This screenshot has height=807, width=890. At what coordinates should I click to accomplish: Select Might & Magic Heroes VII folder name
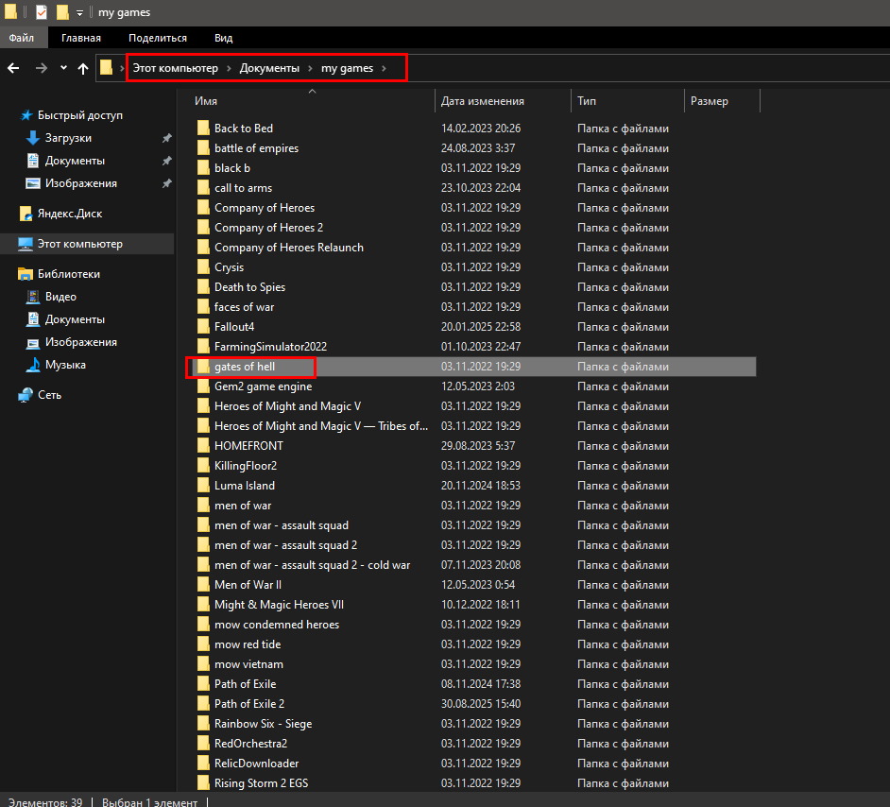point(280,605)
